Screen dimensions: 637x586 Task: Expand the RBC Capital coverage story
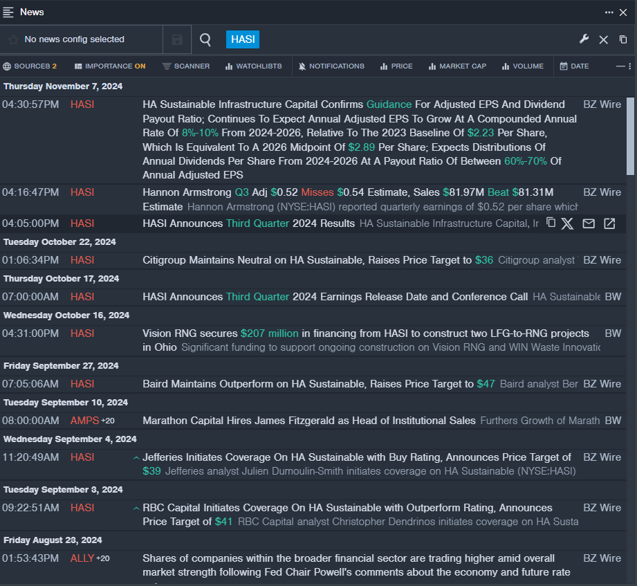pos(136,508)
